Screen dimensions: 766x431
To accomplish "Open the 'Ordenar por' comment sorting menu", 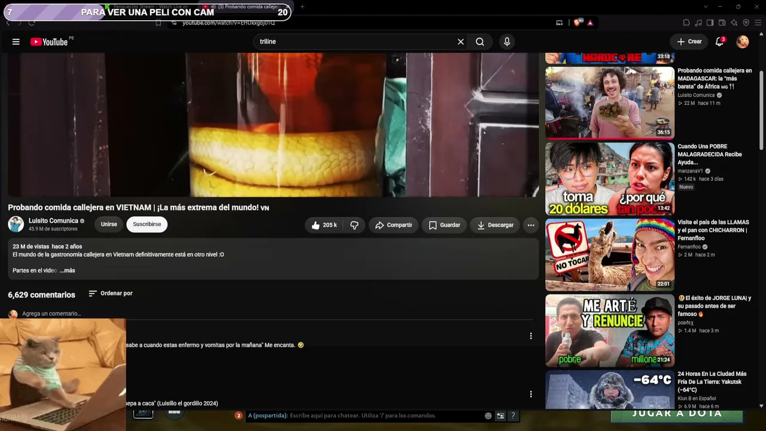I will [111, 293].
